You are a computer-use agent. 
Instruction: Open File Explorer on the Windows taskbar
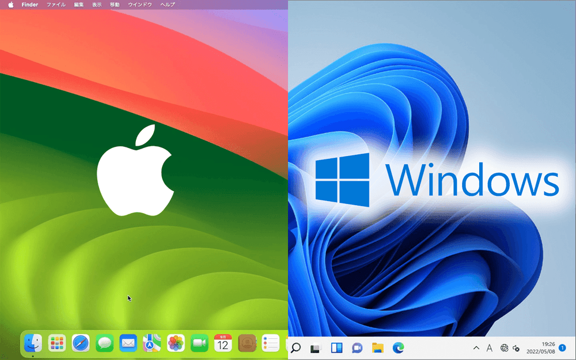pyautogui.click(x=377, y=347)
